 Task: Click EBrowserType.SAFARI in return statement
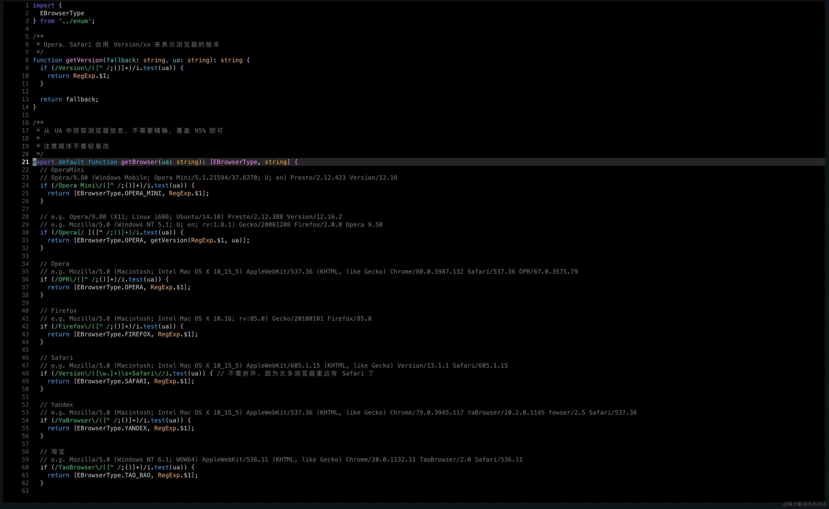(112, 381)
